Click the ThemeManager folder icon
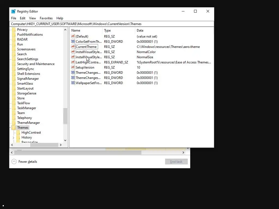This screenshot has height=209, width=279. (x=14, y=123)
